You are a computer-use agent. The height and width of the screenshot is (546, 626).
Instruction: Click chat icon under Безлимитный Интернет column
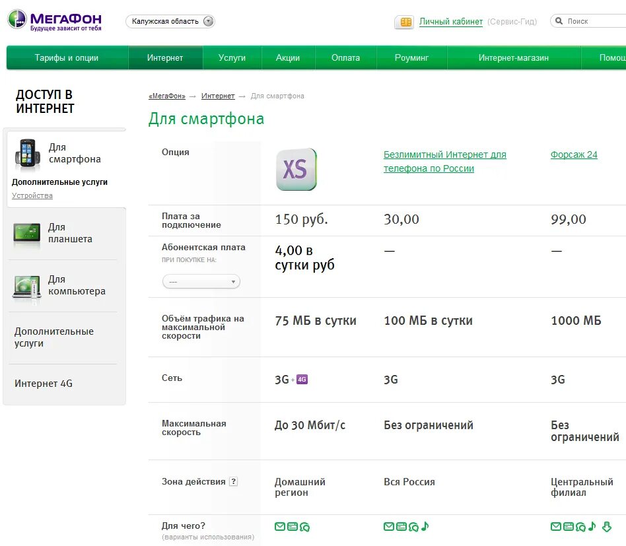click(413, 527)
